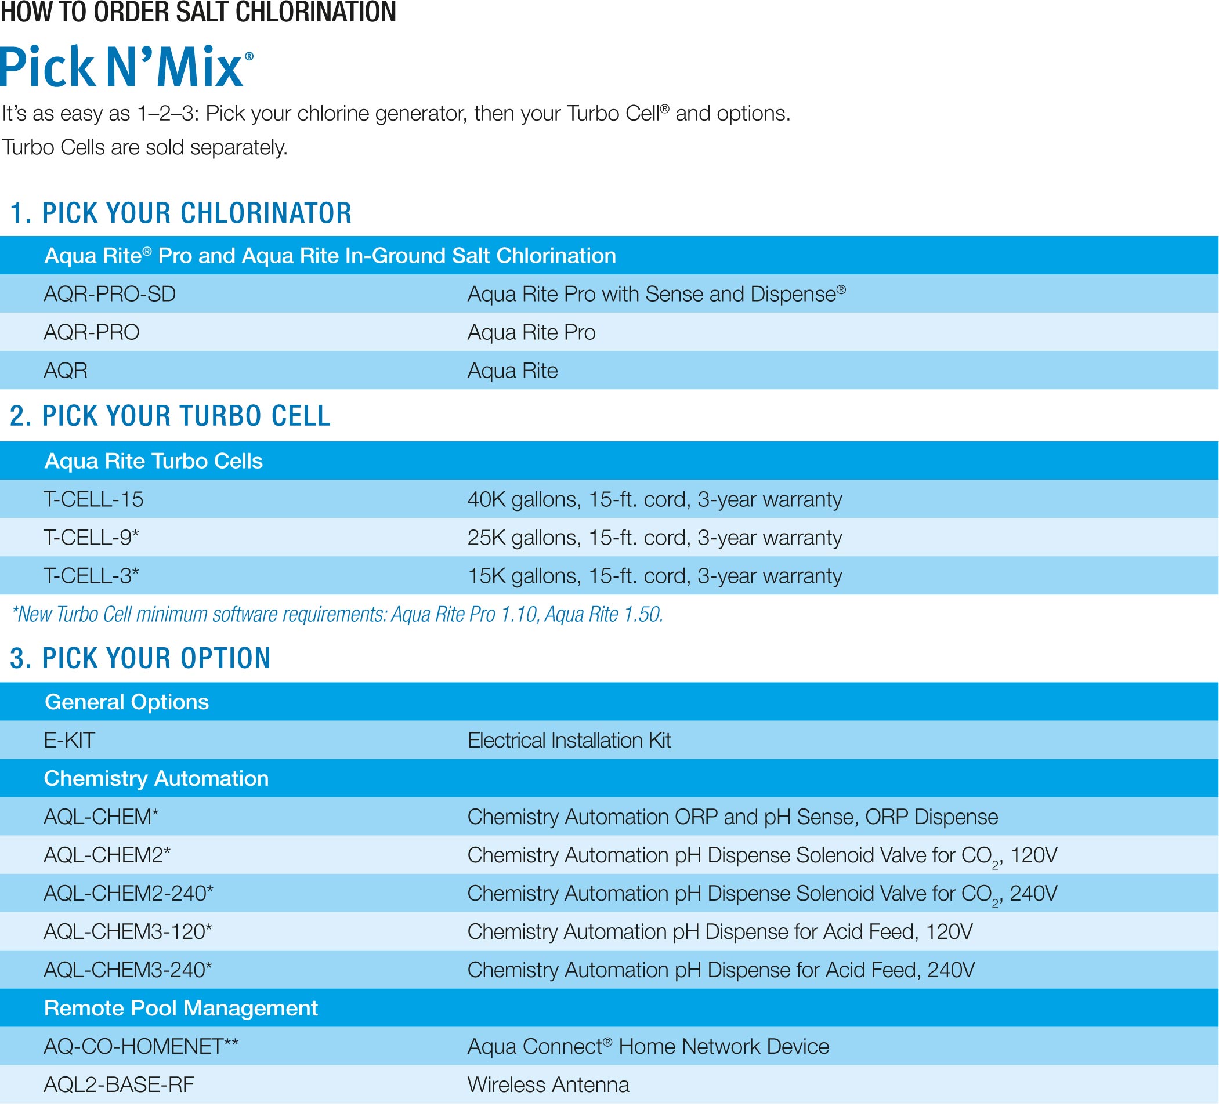Click the '2. PICK YOUR TURBO CELL' heading
Viewport: 1219px width, 1110px height.
click(171, 416)
